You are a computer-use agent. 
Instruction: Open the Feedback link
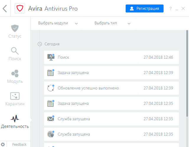point(19,144)
